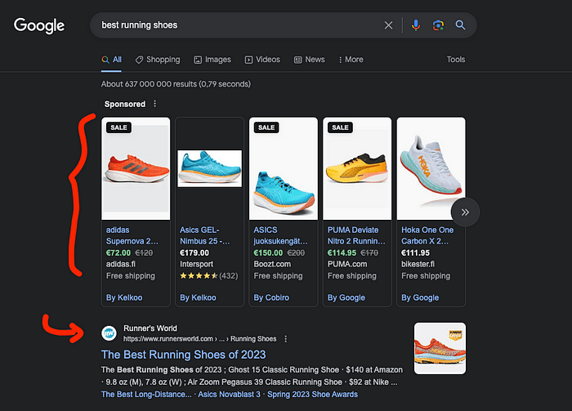Click the €111.95 bikester.fi price
This screenshot has width=572, height=411.
[415, 252]
